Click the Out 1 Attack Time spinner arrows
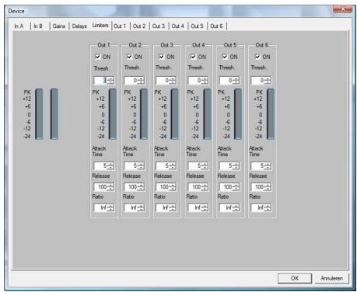This screenshot has width=357, height=292. (110, 165)
